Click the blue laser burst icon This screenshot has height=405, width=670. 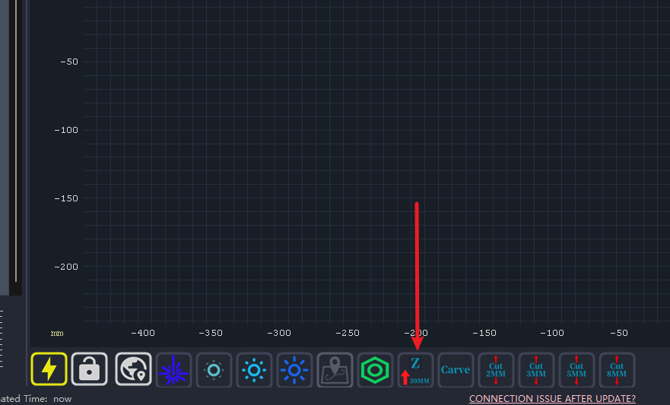pos(173,370)
